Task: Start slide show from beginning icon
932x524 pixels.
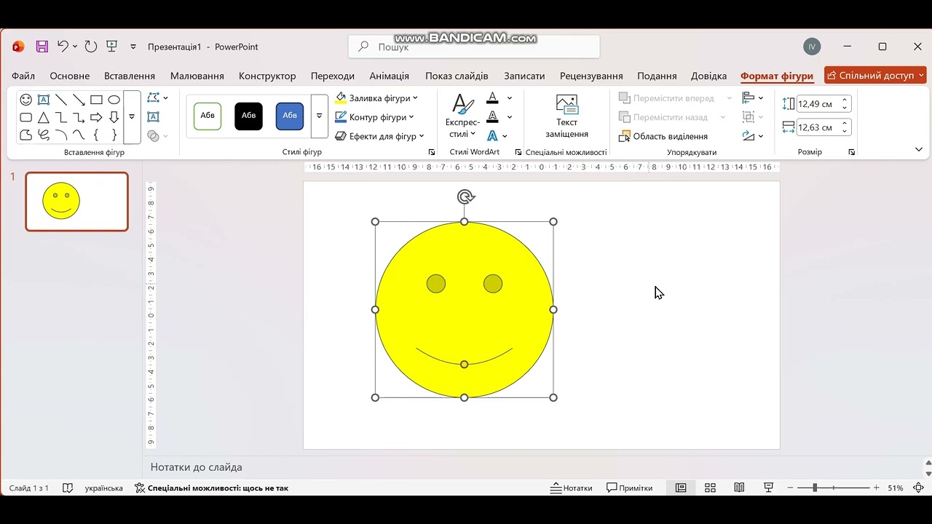Action: click(x=112, y=47)
